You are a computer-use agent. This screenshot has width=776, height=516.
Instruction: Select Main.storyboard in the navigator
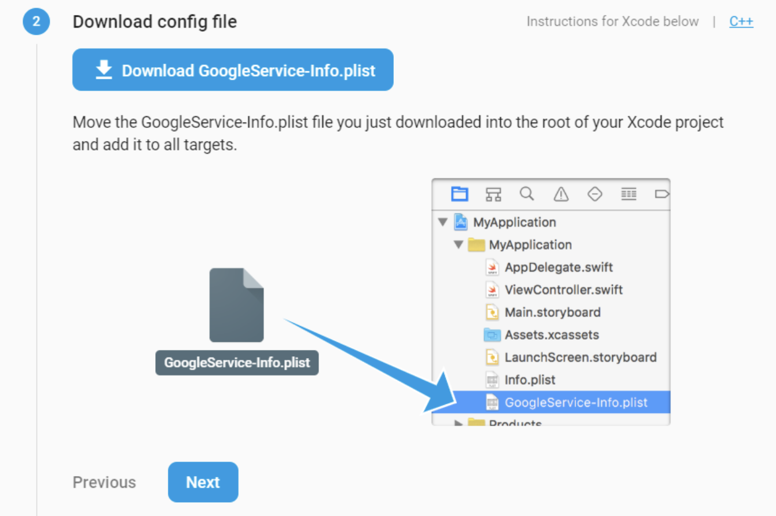coord(551,312)
